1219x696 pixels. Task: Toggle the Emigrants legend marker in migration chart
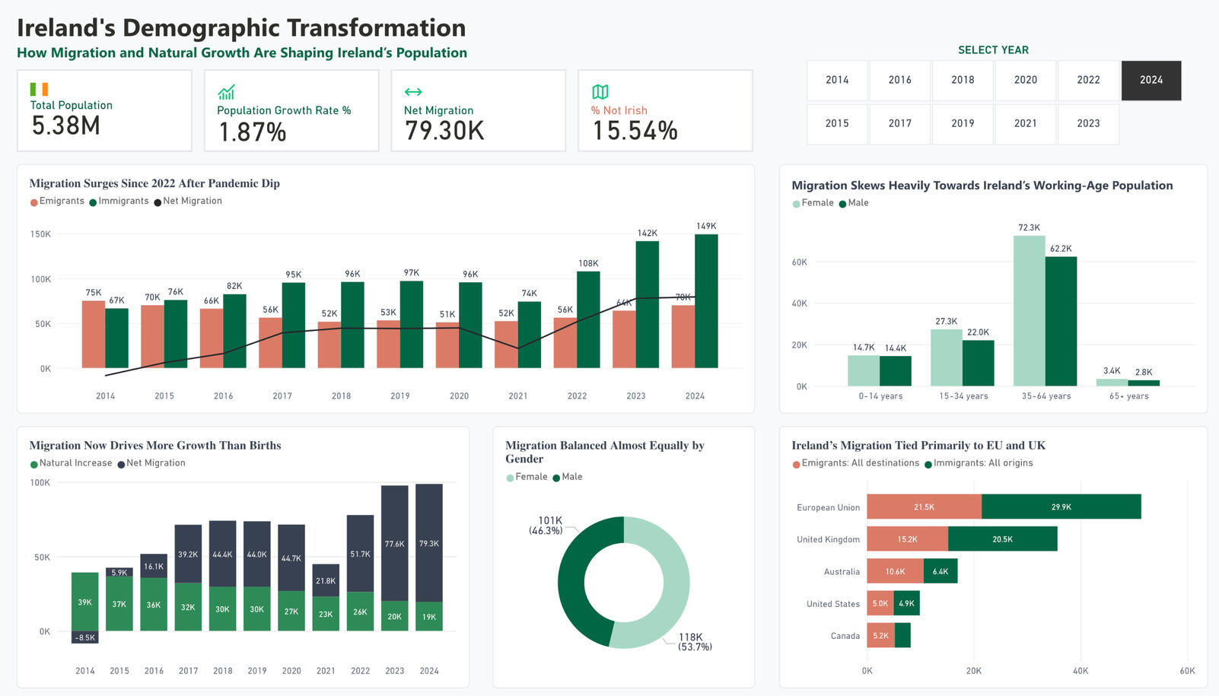point(34,202)
